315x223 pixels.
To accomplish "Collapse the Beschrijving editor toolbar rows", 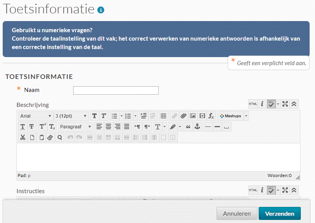I will 294,104.
